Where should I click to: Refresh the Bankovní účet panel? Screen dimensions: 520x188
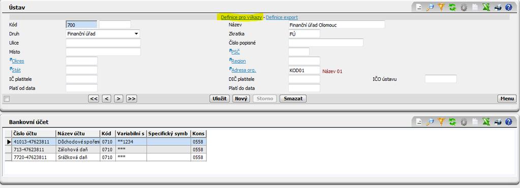[x=452, y=122]
